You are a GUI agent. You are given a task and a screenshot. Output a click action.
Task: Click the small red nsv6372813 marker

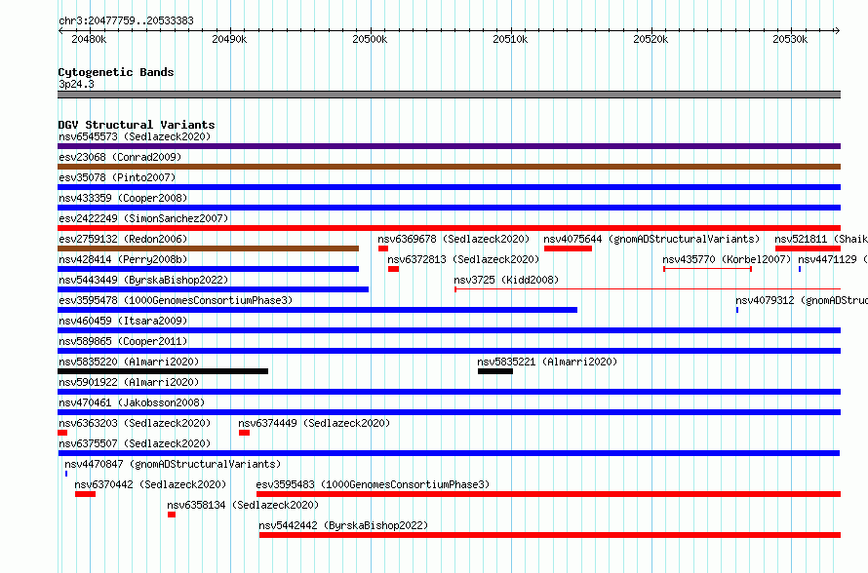click(x=394, y=269)
